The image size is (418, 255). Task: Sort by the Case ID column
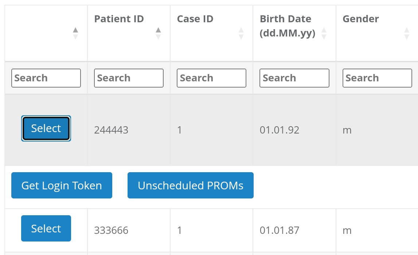[x=241, y=33]
